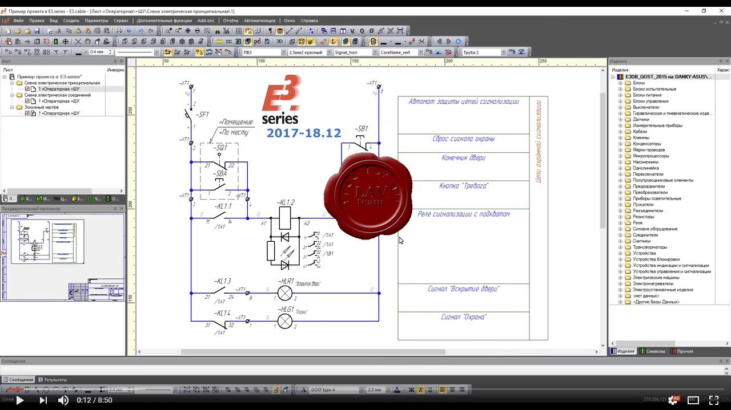The height and width of the screenshot is (410, 731).
Task: Expand the Трансформаторы folder
Action: click(620, 247)
